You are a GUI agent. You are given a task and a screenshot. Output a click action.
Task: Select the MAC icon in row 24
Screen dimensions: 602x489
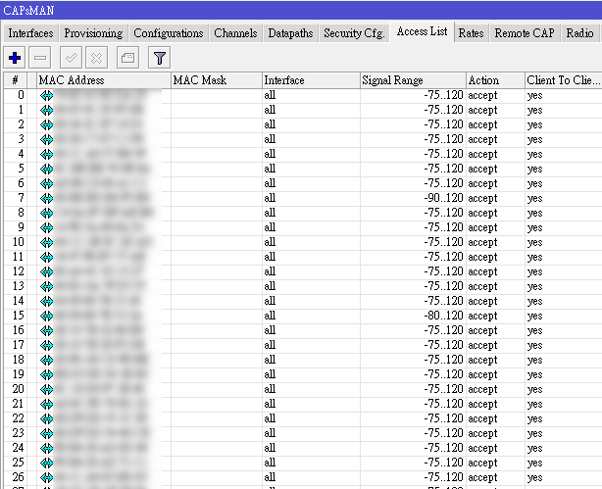pyautogui.click(x=47, y=448)
